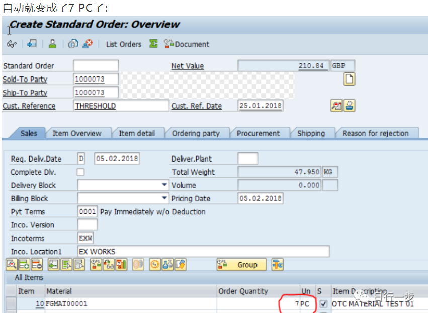Expand the Pyt Terms field options
This screenshot has width=428, height=313.
88,211
